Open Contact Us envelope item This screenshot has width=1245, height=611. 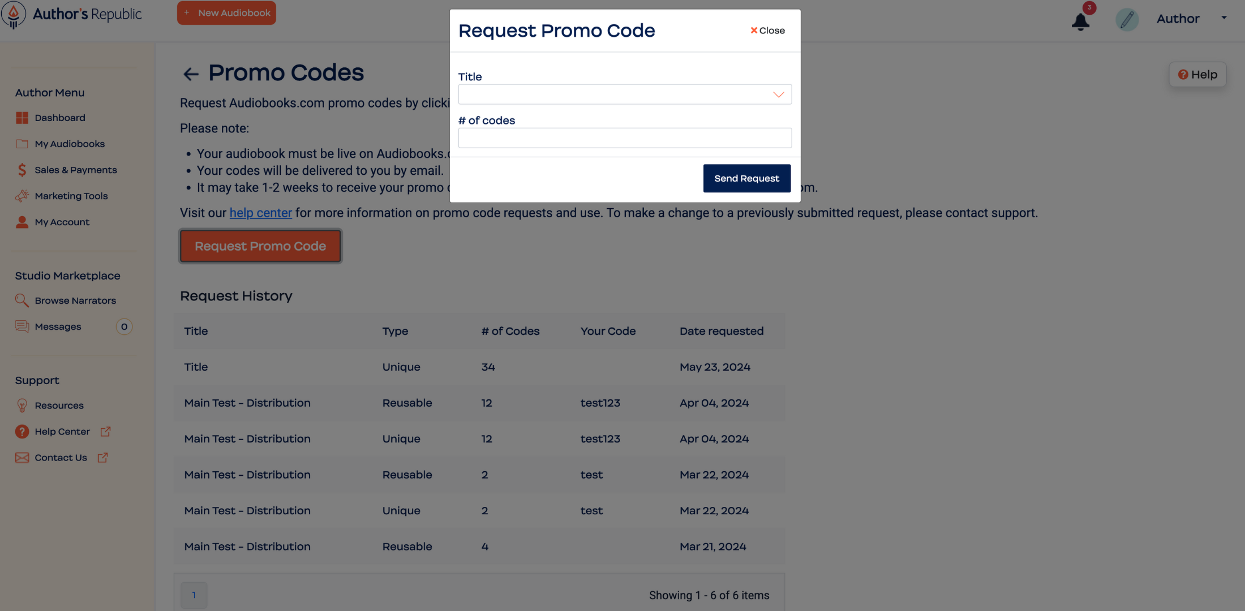(51, 458)
